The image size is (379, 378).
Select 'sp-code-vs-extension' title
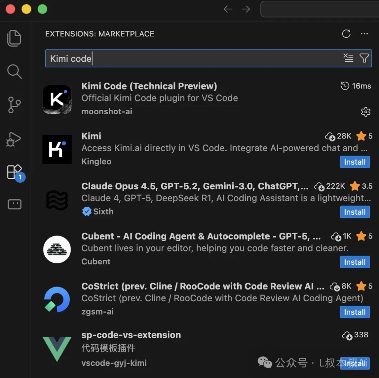[131, 335]
